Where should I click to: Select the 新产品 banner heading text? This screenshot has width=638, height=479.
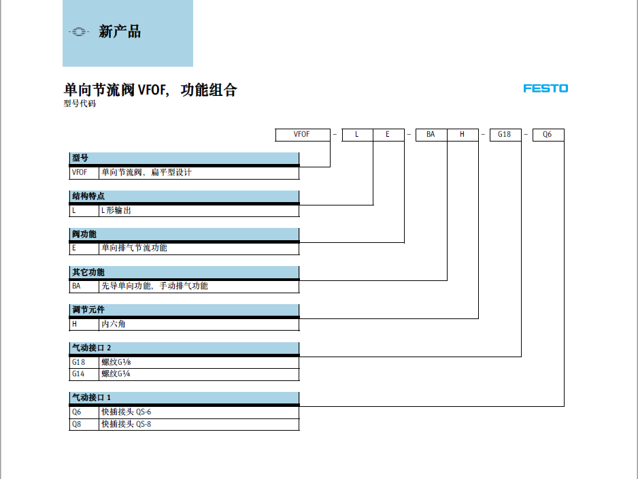click(x=120, y=32)
